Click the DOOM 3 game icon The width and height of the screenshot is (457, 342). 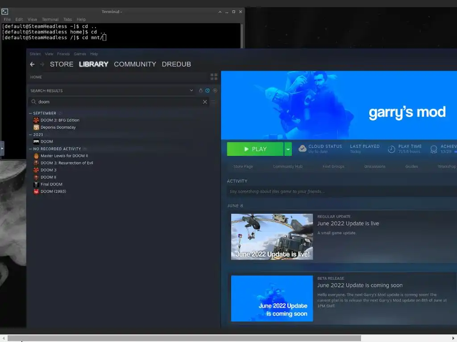coord(36,170)
